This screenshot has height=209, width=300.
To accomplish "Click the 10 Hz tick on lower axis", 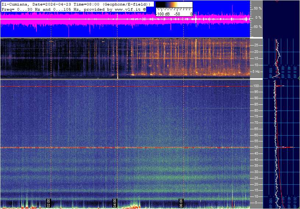I will point(255,197).
